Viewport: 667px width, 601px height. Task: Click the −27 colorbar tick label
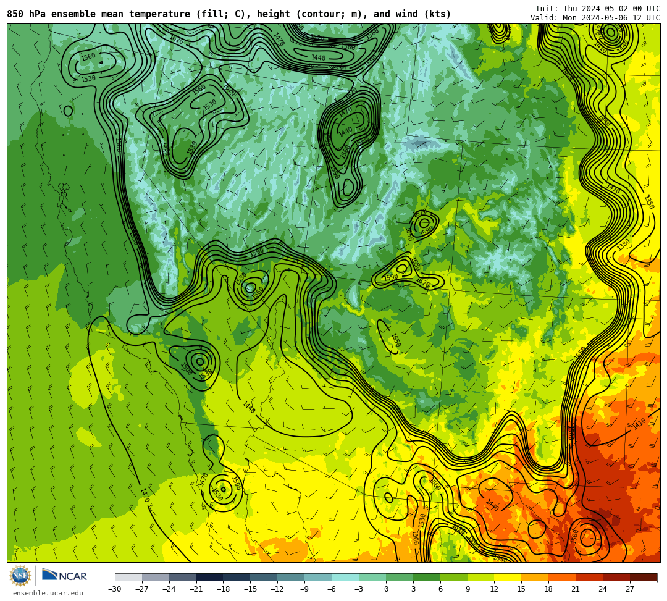(x=142, y=589)
